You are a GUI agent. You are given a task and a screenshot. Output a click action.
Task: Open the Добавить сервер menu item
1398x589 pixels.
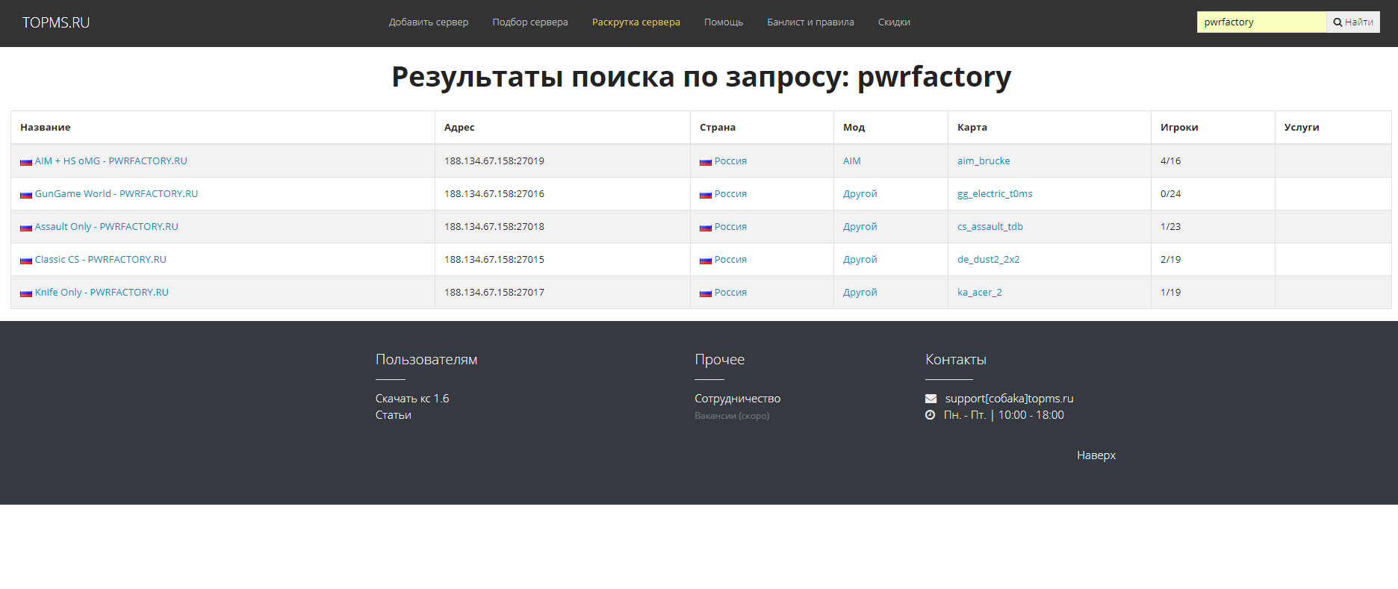click(429, 22)
